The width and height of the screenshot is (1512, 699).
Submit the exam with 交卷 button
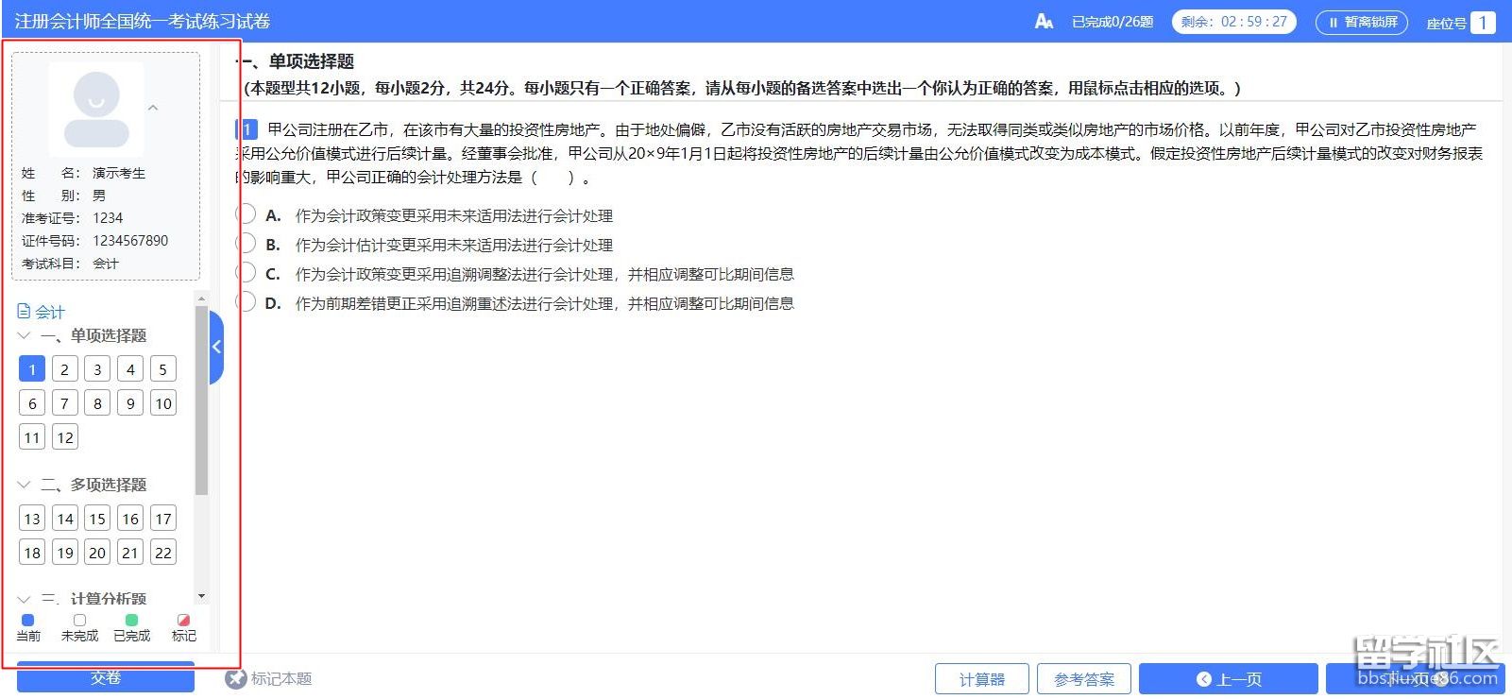(x=106, y=678)
